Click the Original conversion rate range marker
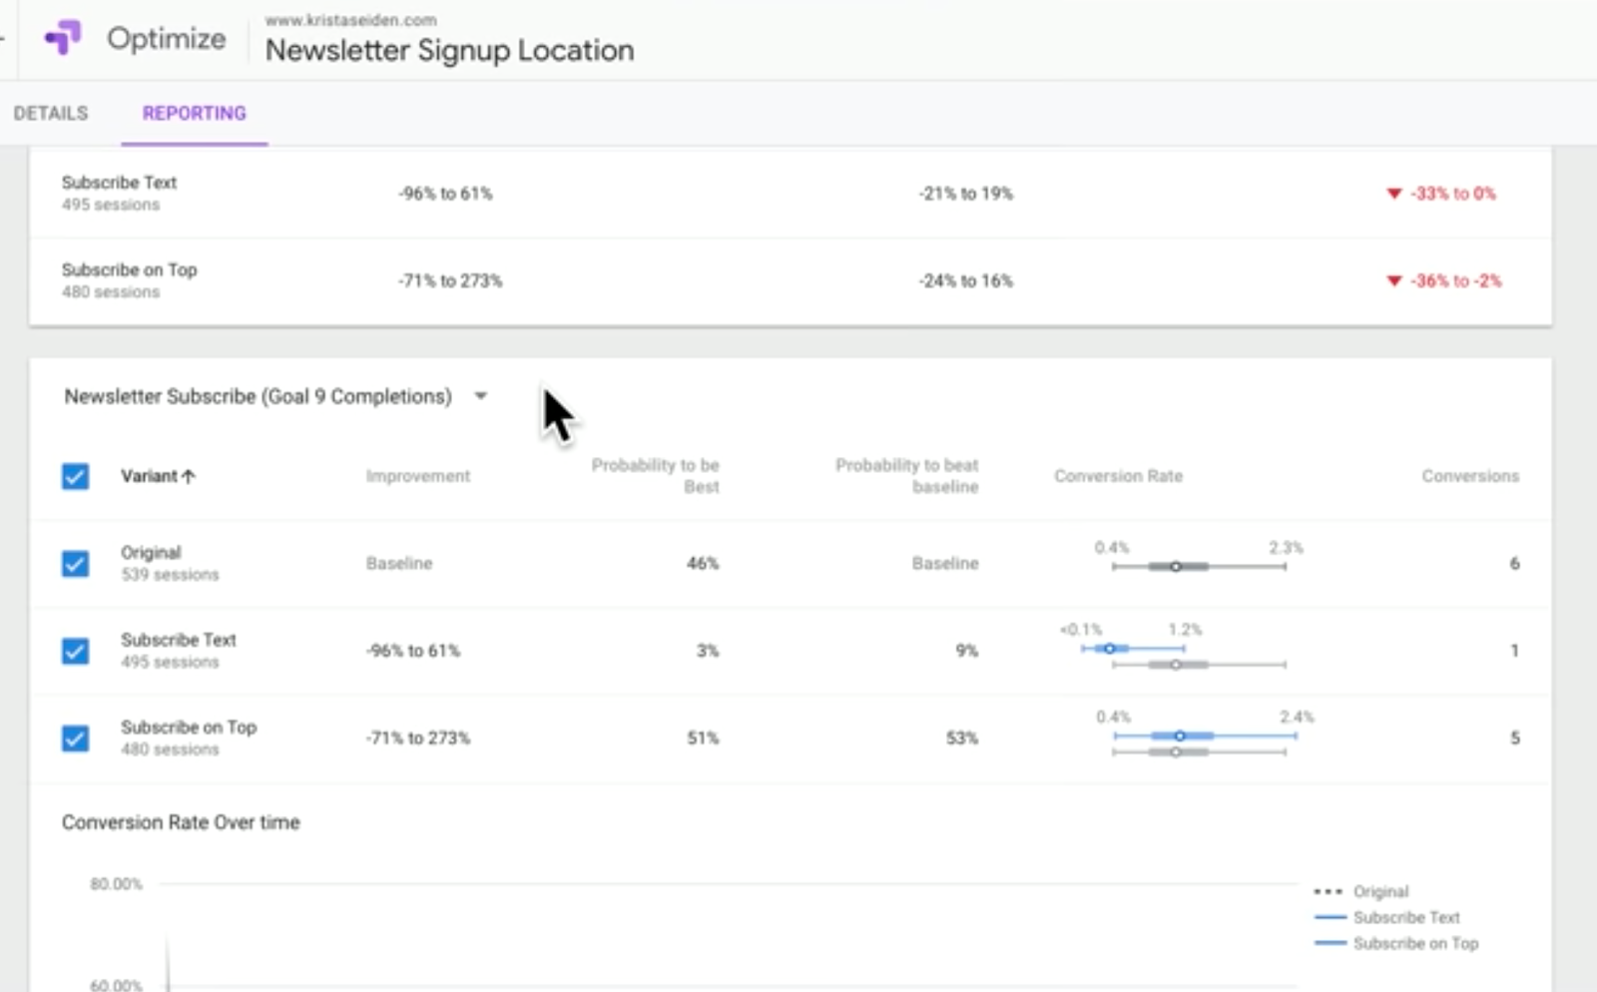Image resolution: width=1597 pixels, height=992 pixels. (1176, 567)
